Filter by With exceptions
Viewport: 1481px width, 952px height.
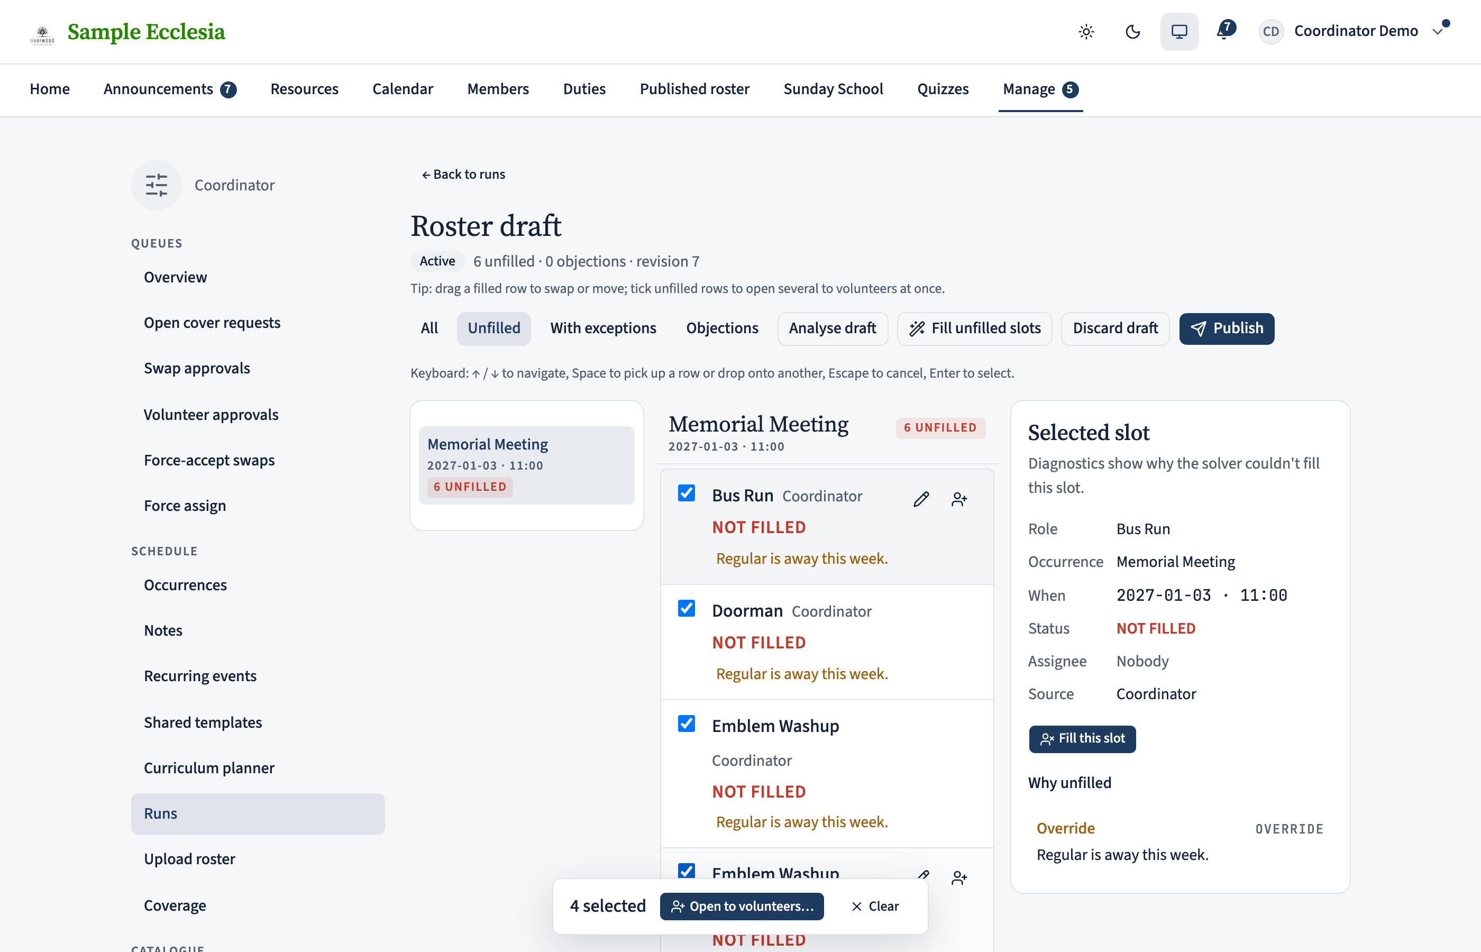tap(604, 328)
